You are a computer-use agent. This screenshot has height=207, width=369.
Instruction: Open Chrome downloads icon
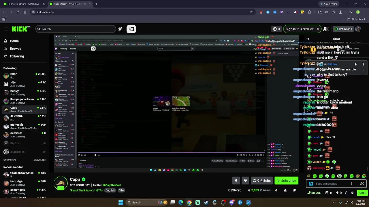[340, 12]
